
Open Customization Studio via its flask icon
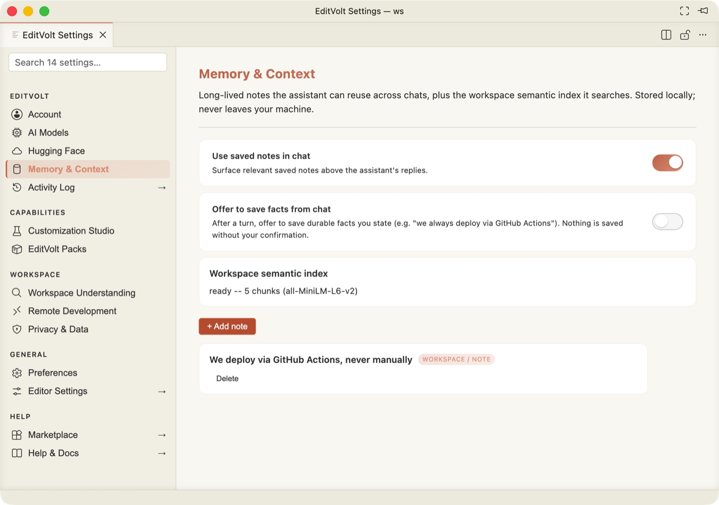tap(17, 231)
